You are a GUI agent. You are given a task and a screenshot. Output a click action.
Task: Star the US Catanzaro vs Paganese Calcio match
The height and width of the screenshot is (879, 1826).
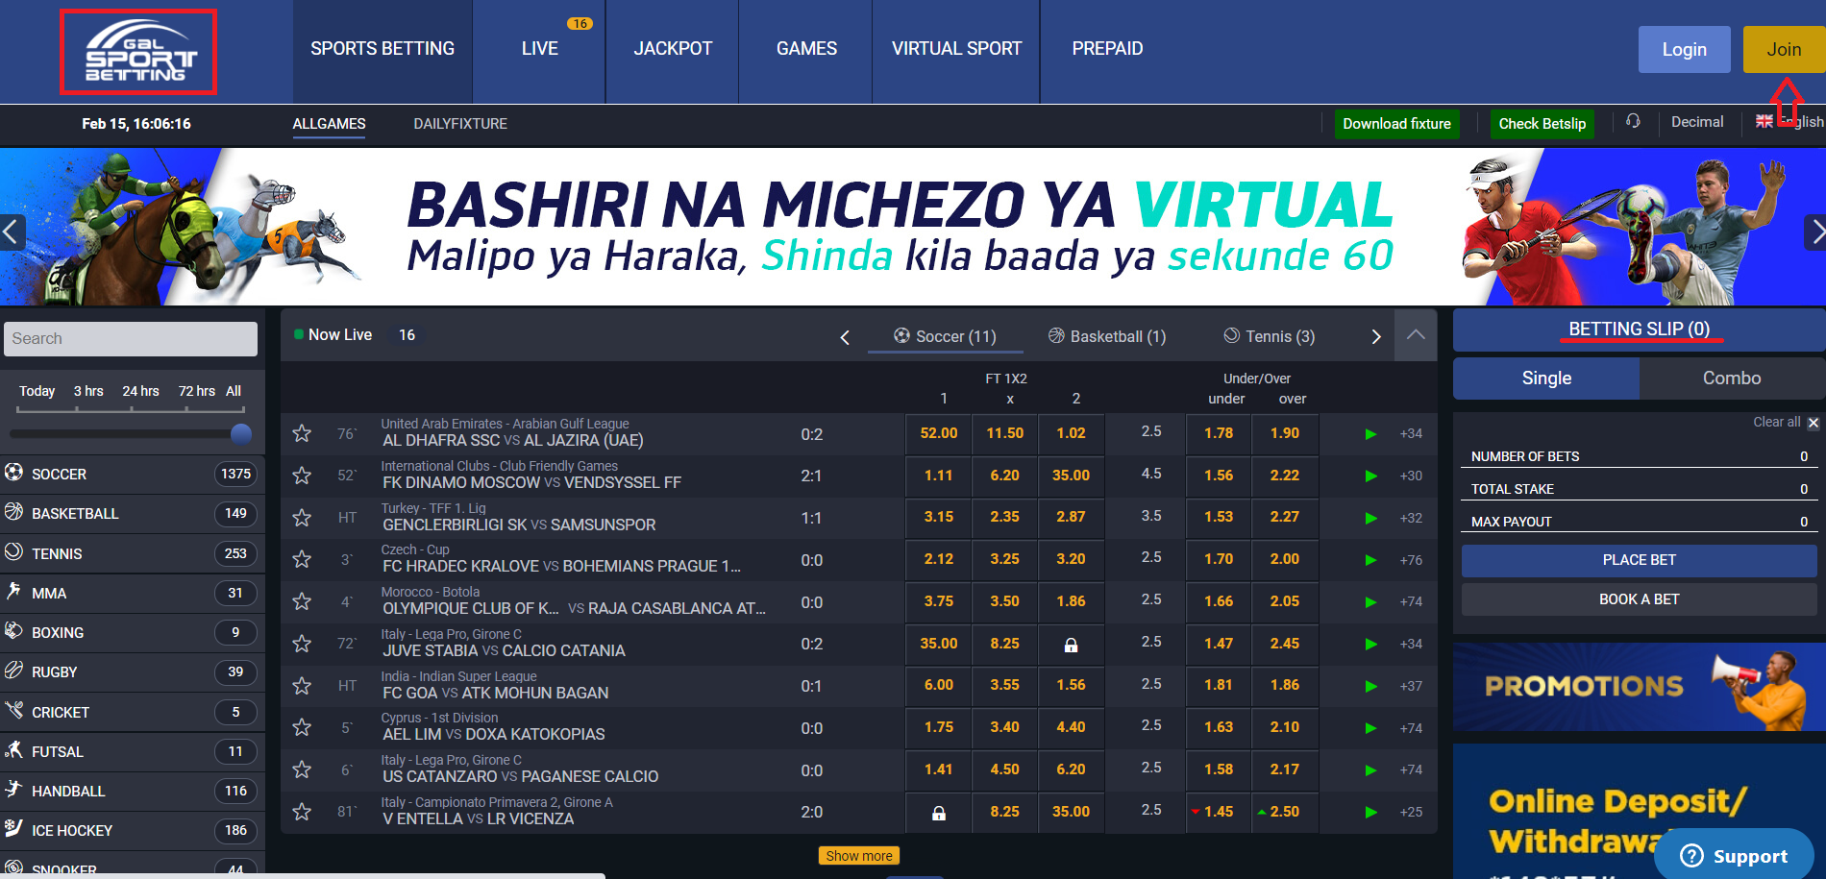pos(302,769)
